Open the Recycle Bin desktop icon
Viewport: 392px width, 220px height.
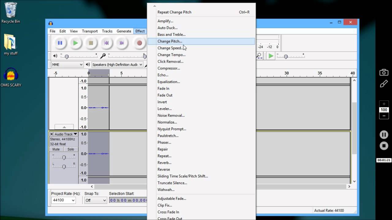coord(11,13)
